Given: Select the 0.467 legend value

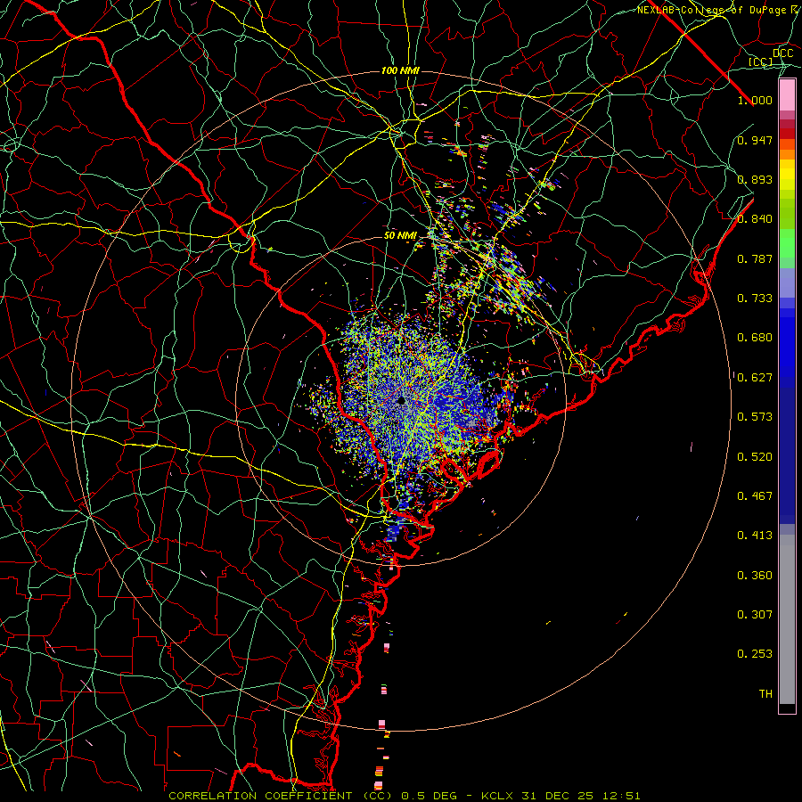Looking at the screenshot, I should coord(755,496).
